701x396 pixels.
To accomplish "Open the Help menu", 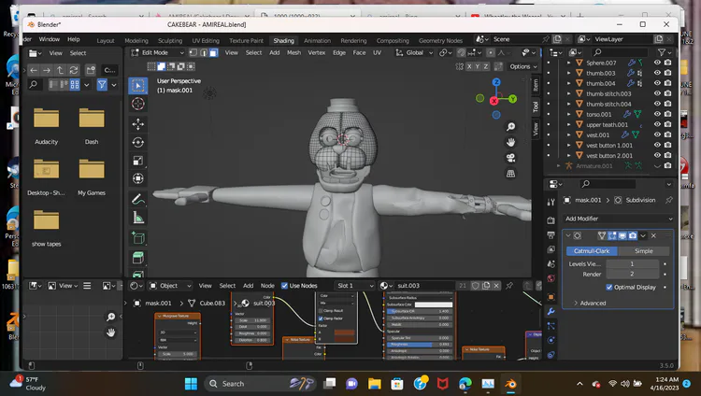I will 74,39.
